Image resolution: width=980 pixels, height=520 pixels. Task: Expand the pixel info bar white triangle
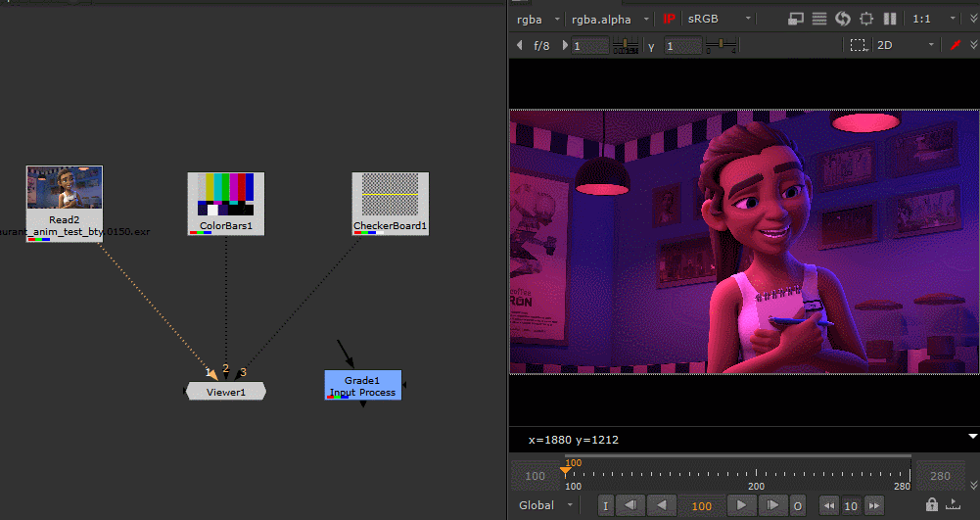pyautogui.click(x=972, y=436)
